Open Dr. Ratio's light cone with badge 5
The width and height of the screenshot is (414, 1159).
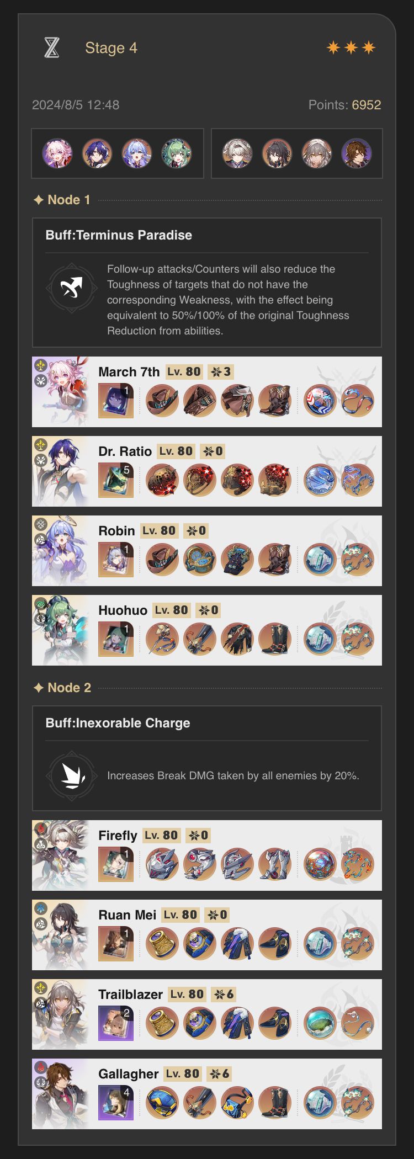coord(116,480)
